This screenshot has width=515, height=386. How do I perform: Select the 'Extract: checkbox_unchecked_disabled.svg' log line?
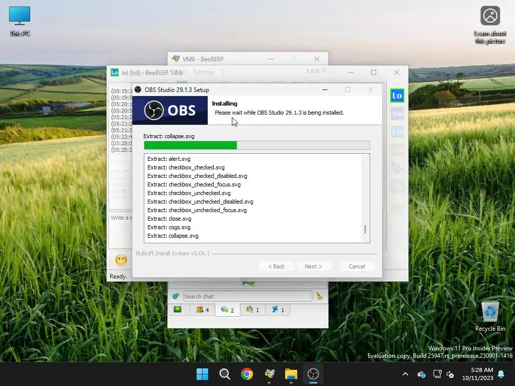pos(200,202)
